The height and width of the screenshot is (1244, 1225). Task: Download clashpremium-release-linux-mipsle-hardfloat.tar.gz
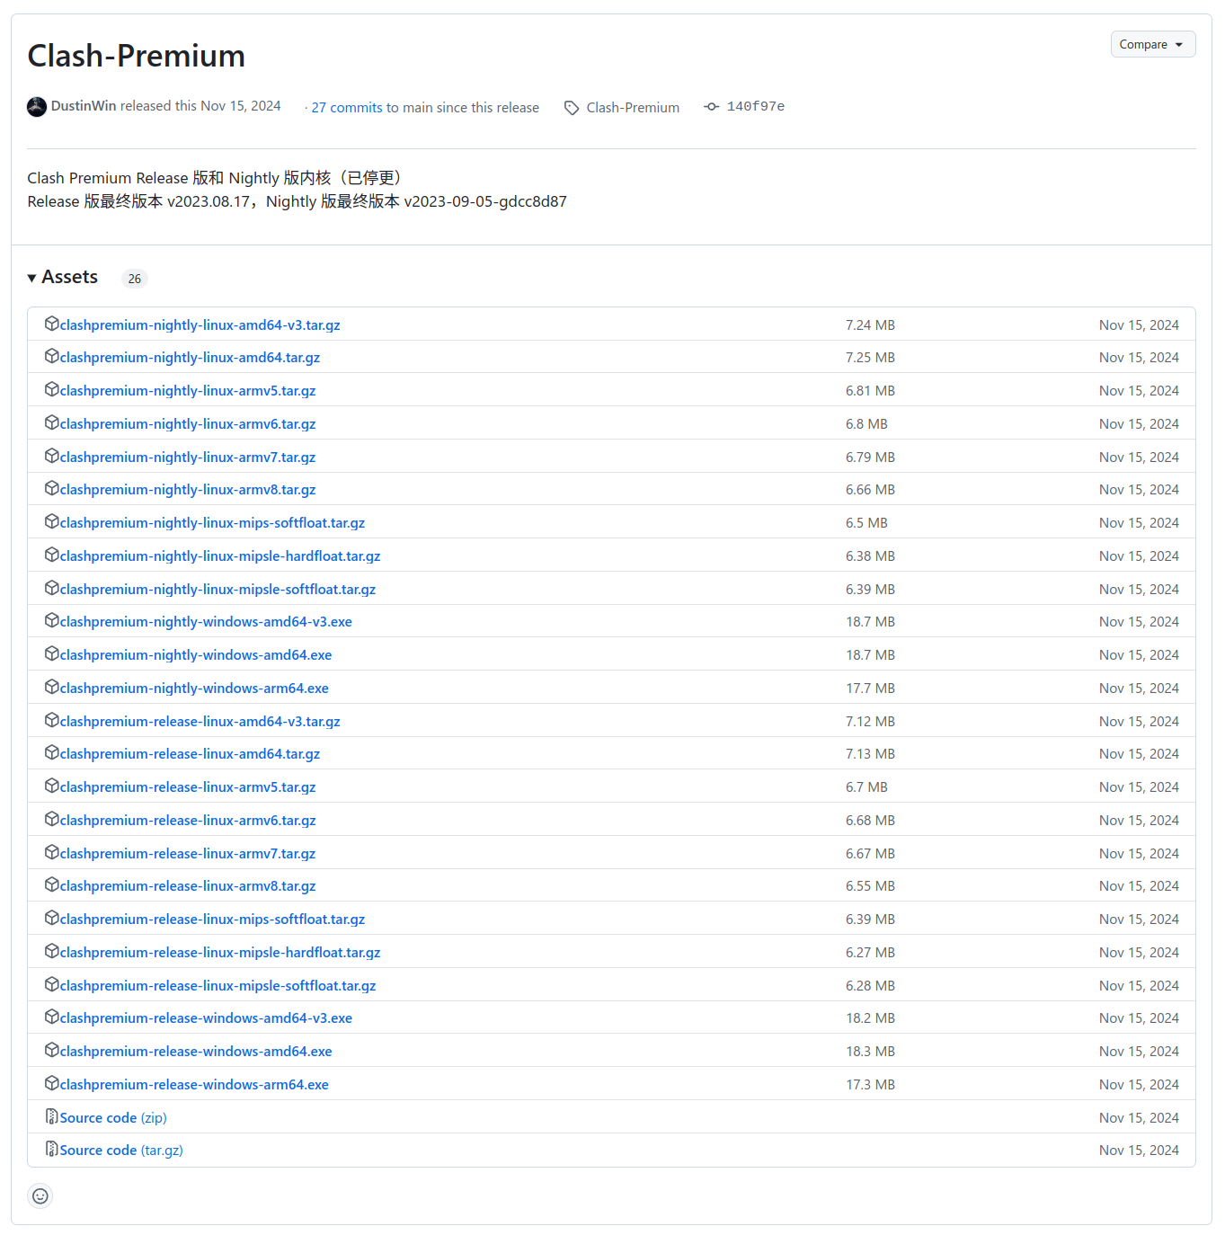[220, 952]
